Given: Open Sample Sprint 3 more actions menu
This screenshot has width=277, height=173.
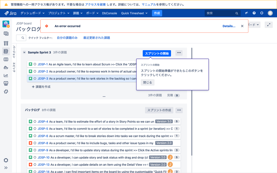Looking at the screenshot, I should pyautogui.click(x=179, y=53).
